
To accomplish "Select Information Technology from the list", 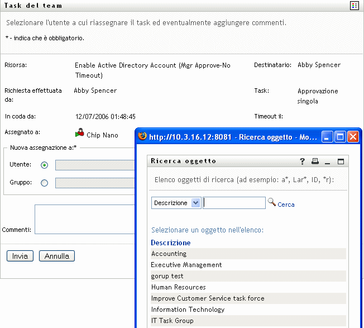I will [248, 310].
